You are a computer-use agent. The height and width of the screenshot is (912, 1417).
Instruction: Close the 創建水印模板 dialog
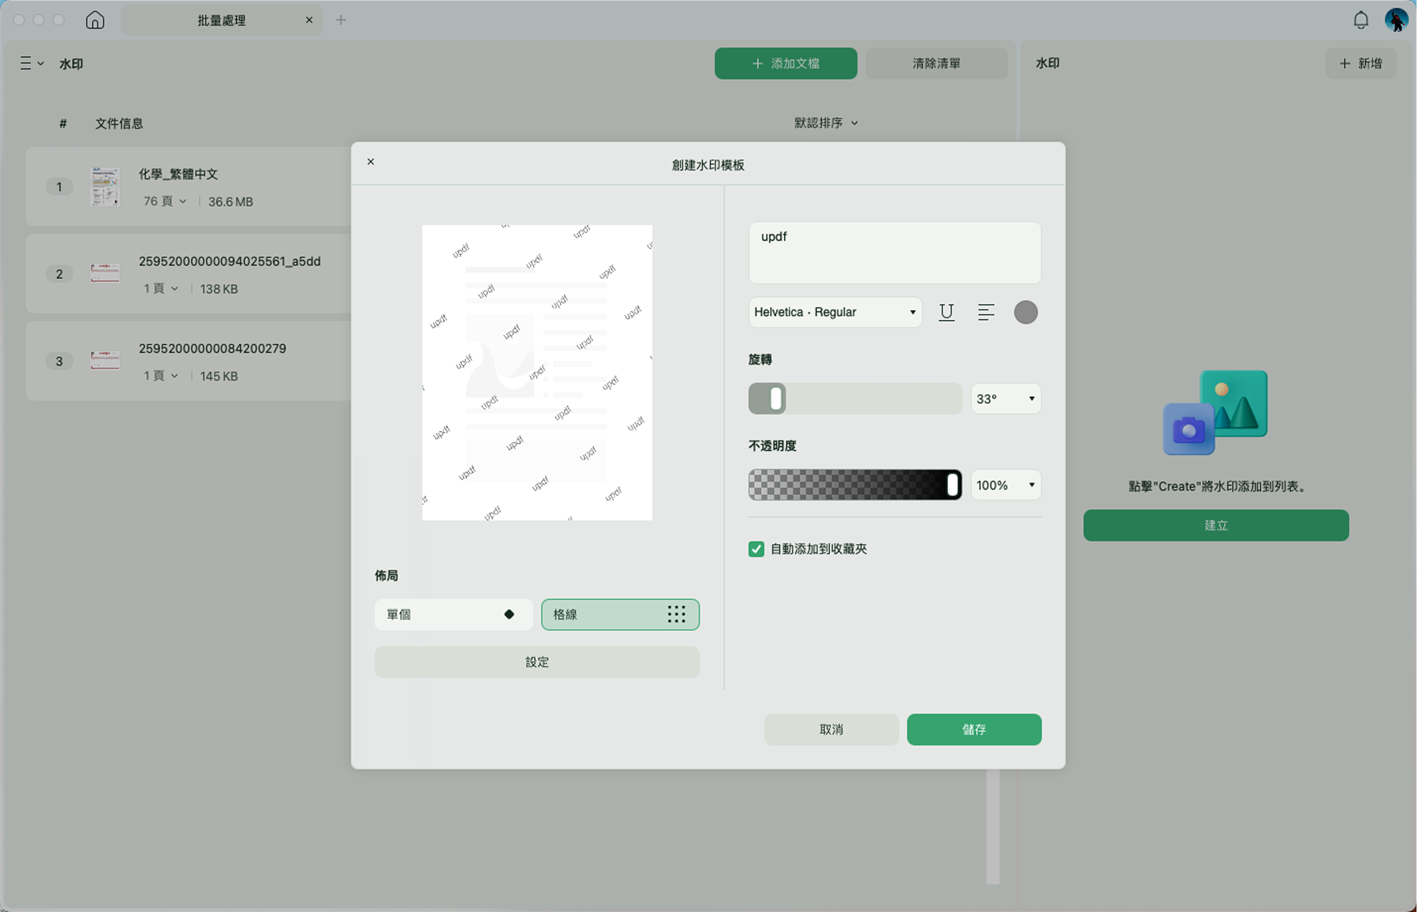point(371,162)
